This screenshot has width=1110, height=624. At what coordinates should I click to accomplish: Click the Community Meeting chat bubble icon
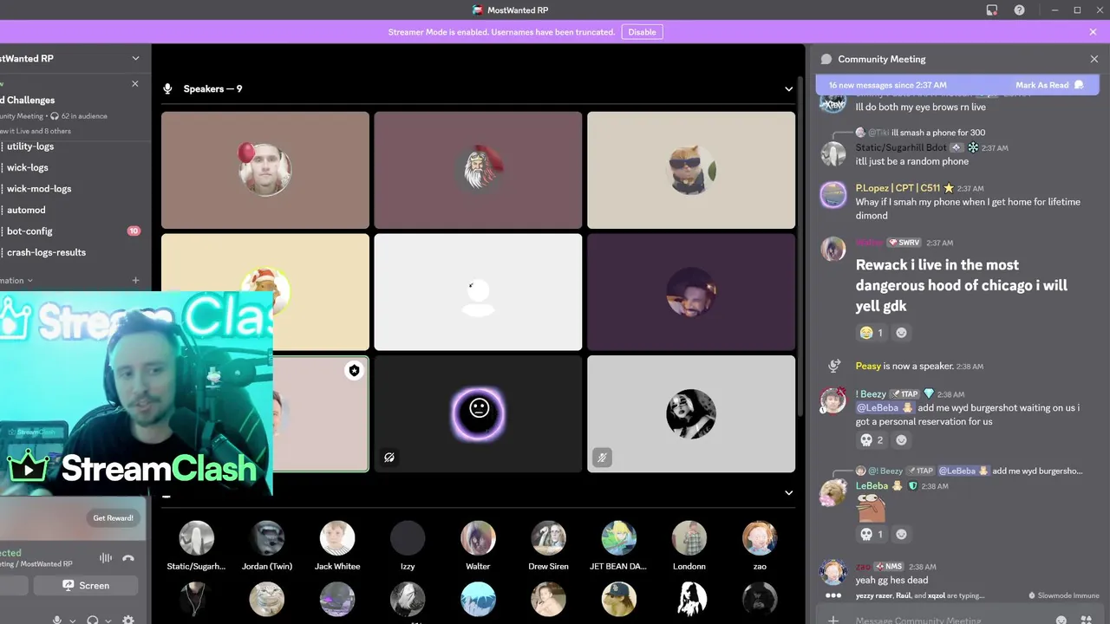pyautogui.click(x=826, y=59)
